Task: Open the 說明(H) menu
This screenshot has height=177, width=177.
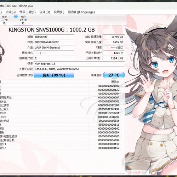Action: (x=59, y=12)
